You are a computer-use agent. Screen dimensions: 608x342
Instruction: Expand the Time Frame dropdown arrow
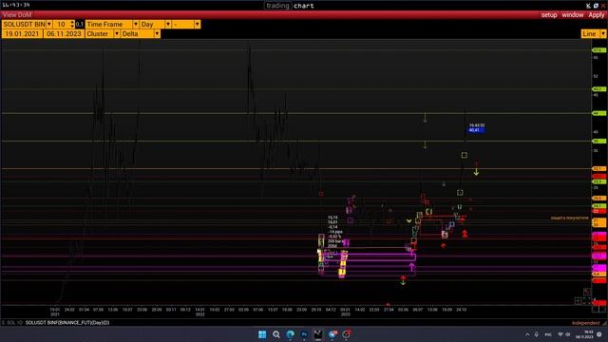coord(135,24)
